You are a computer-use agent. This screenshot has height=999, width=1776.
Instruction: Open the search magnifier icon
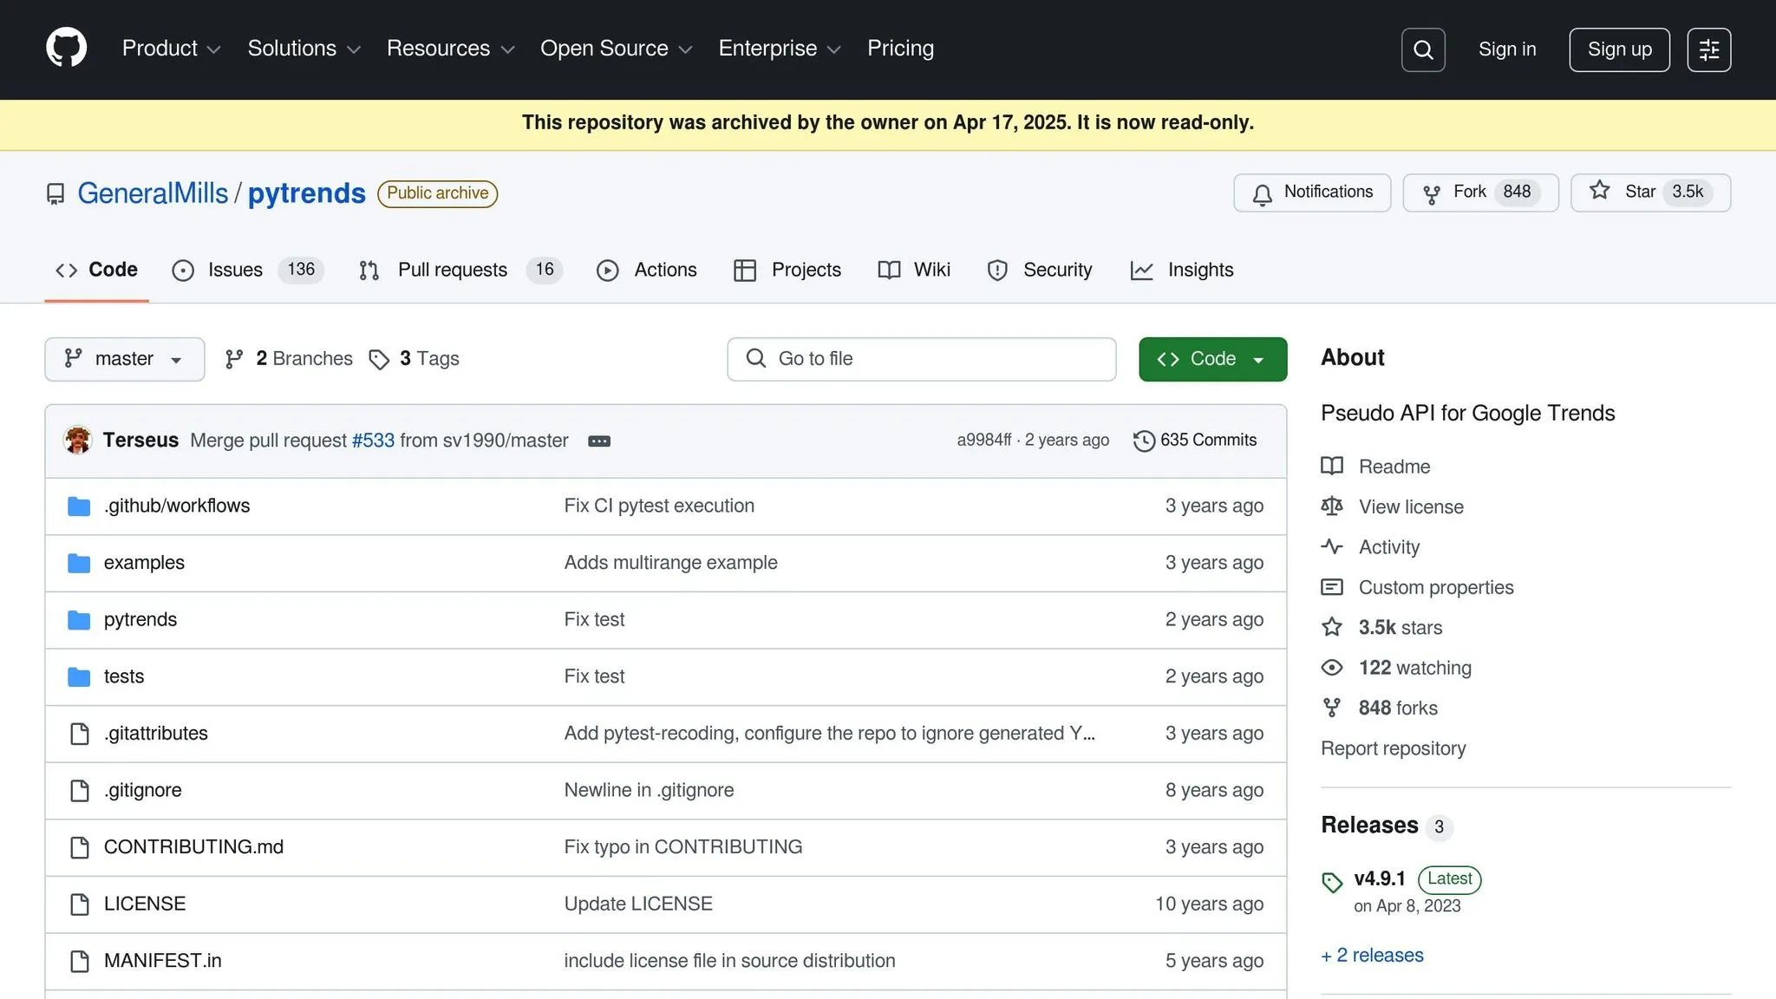pos(1423,49)
